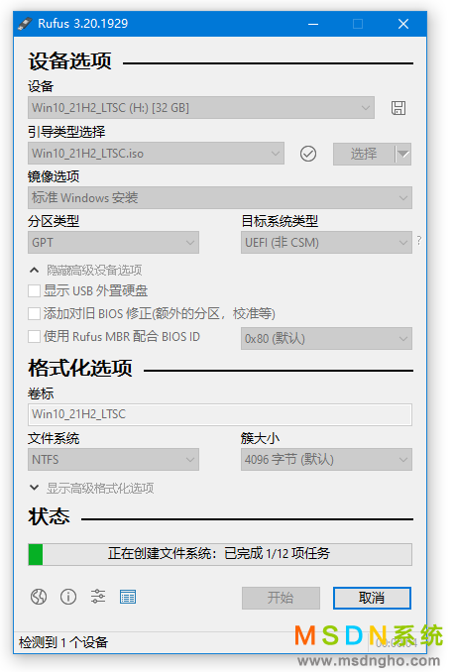Screen dimensions: 454x672
Task: Open the 镜像选项 标准 Windows 安装 dropdown
Action: [220, 198]
